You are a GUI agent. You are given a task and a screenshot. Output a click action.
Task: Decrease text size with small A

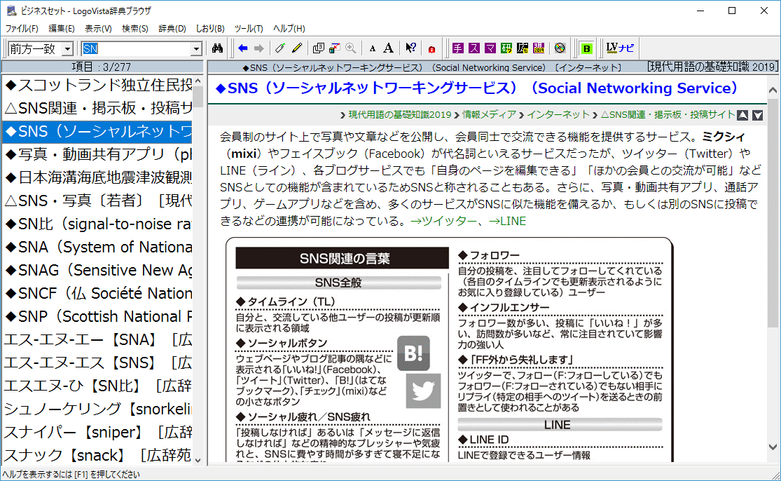(x=373, y=49)
